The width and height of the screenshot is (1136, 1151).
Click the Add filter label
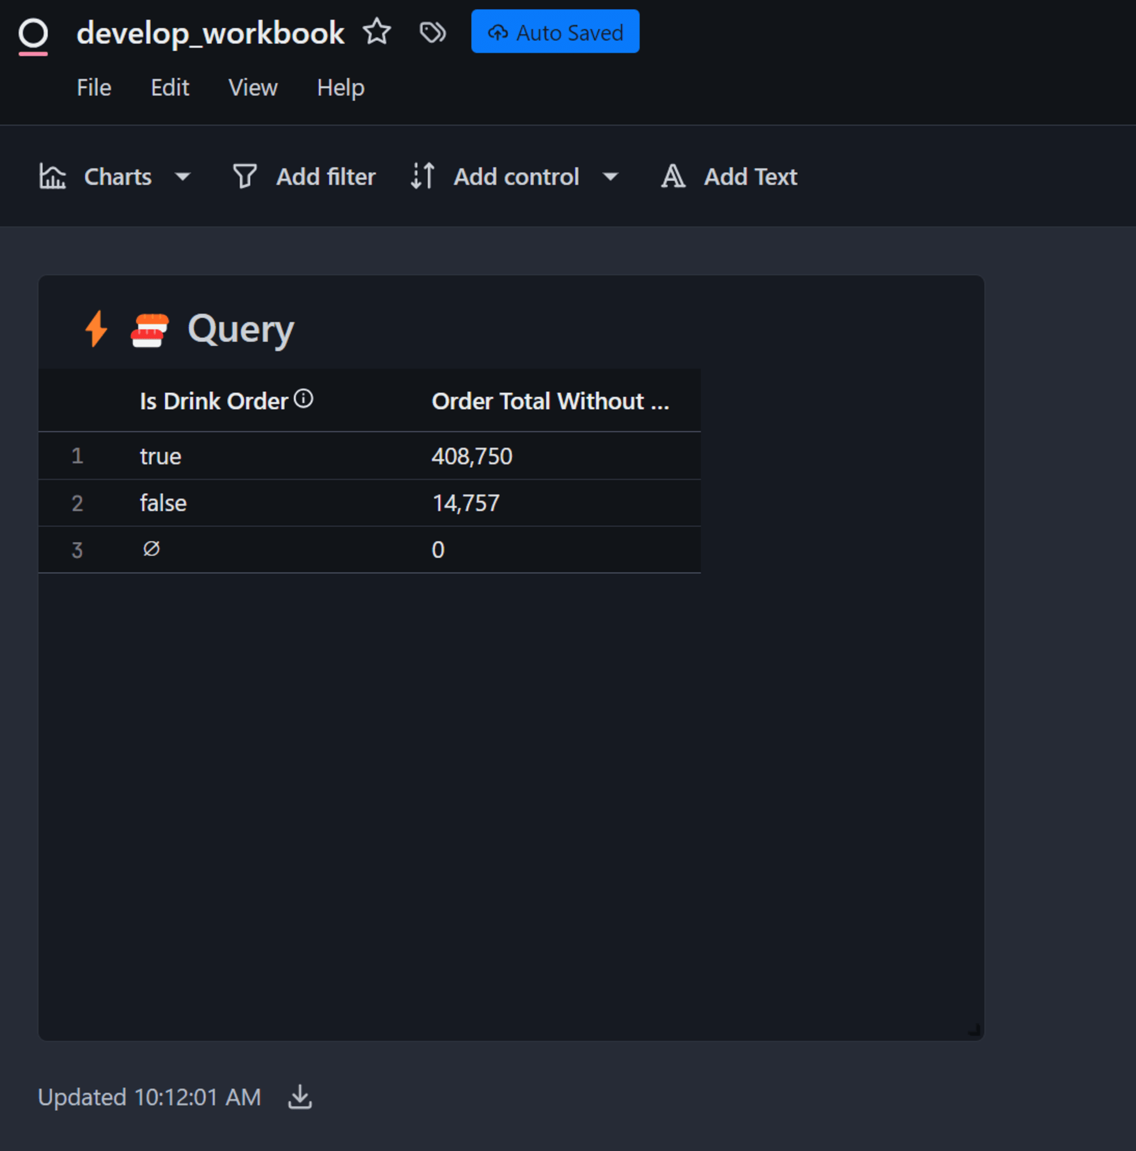[x=326, y=177]
